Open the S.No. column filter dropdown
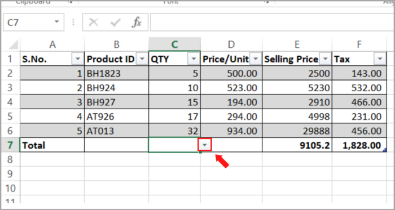Screen dimensions: 395x210 tap(78, 59)
